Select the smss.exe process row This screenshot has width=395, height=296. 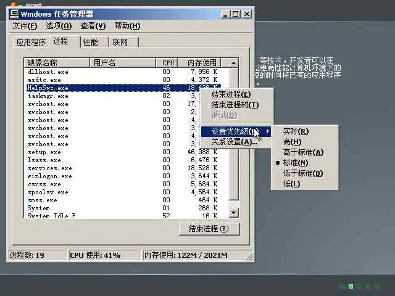[x=123, y=200]
